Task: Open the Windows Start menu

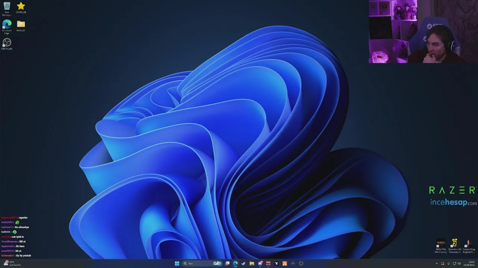Action: tap(177, 264)
